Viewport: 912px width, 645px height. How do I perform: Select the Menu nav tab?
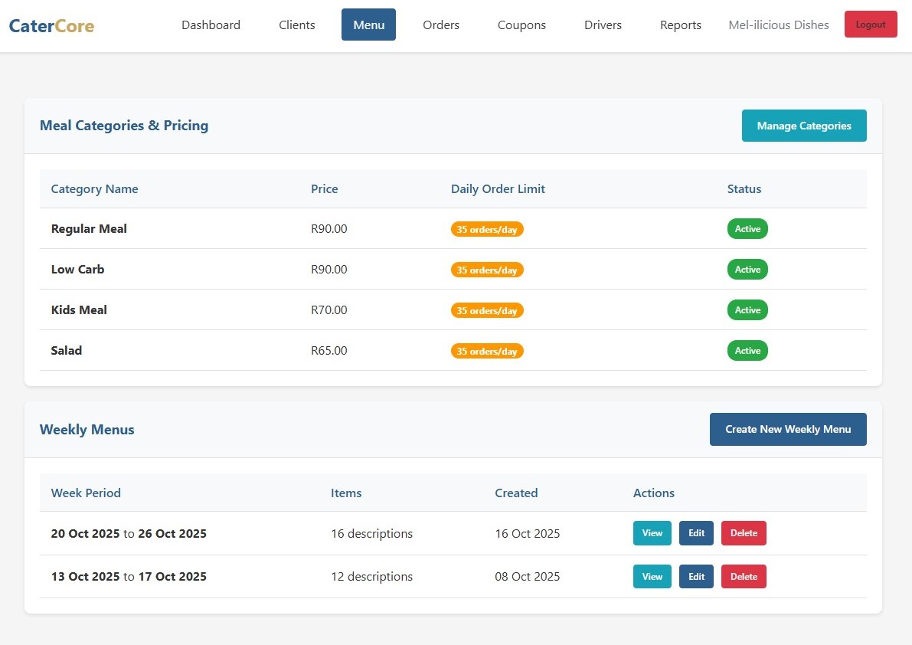tap(368, 25)
